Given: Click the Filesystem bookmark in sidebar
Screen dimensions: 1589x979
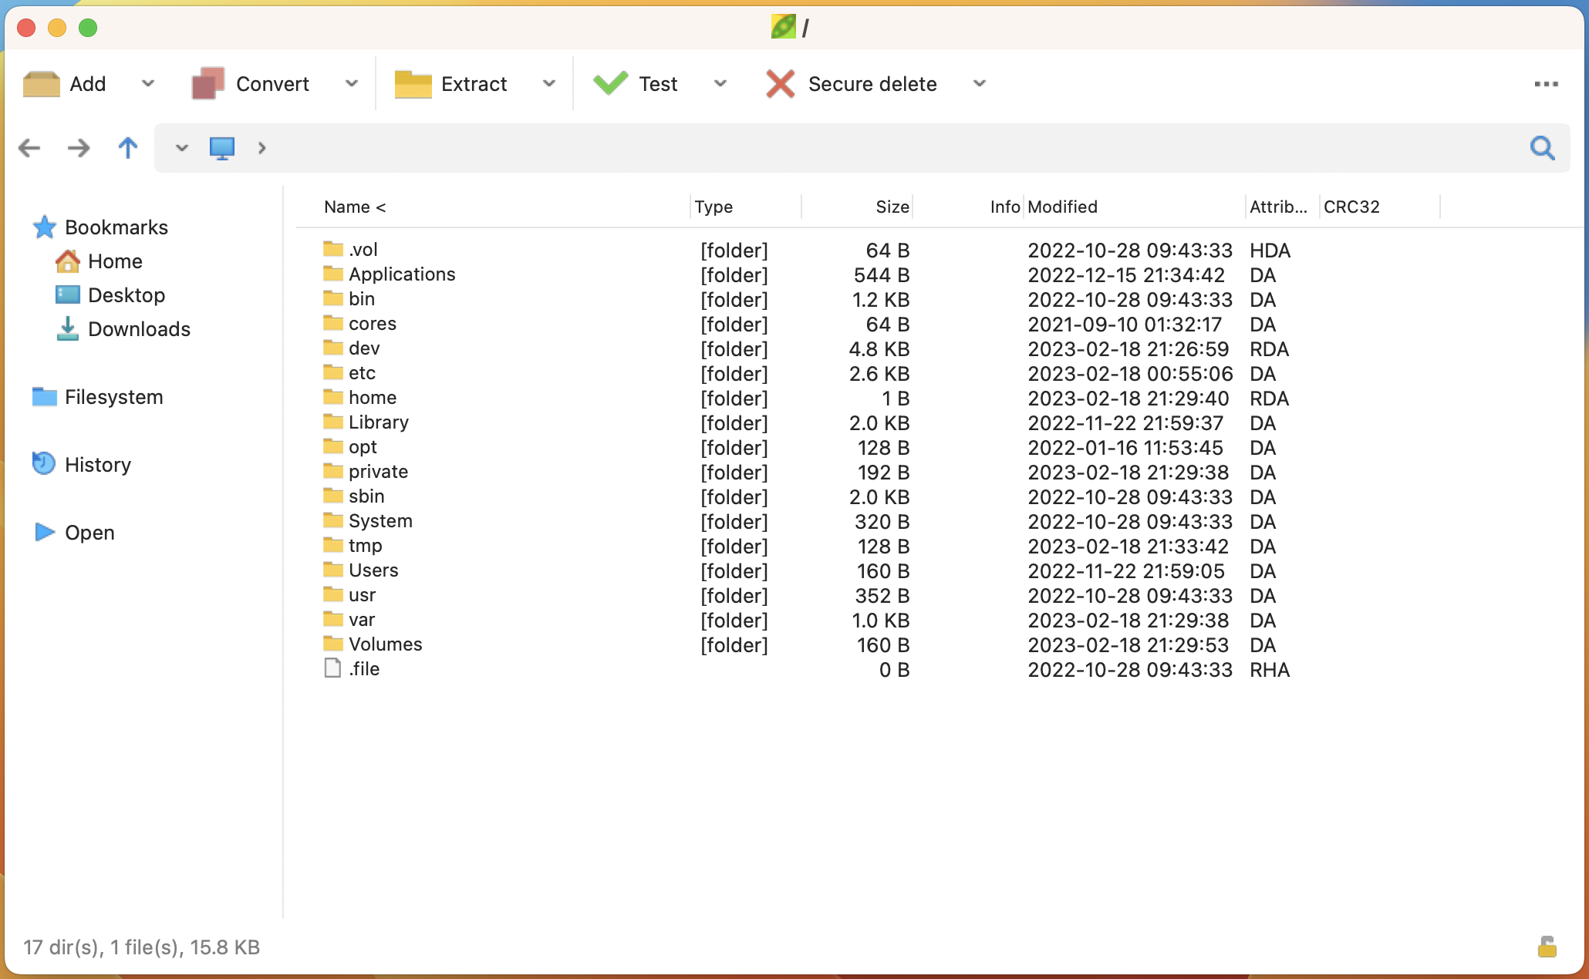Looking at the screenshot, I should coord(113,396).
